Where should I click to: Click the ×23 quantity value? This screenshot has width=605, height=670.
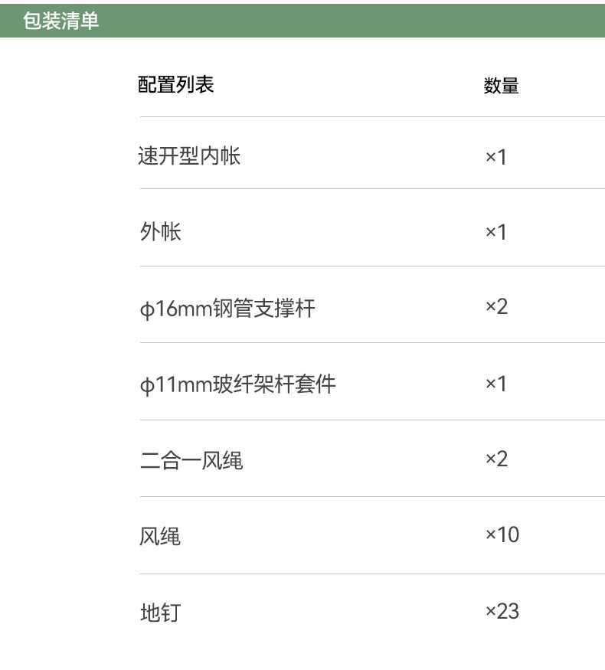coord(502,611)
